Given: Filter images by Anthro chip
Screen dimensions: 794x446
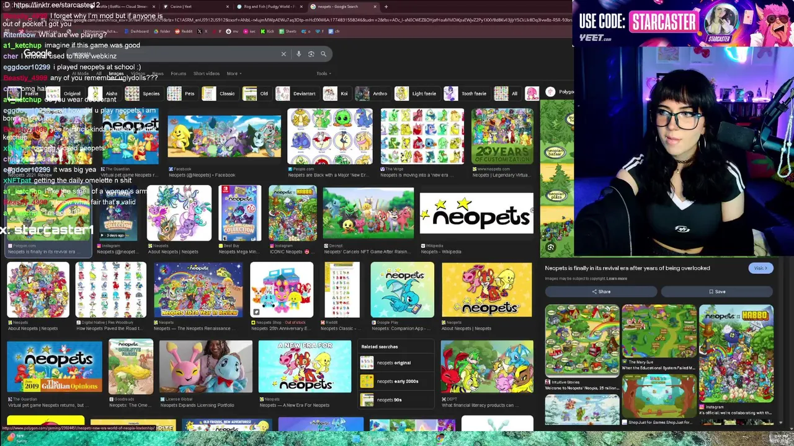Looking at the screenshot, I should [x=373, y=94].
